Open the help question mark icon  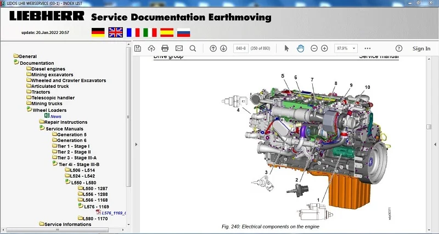(x=399, y=48)
